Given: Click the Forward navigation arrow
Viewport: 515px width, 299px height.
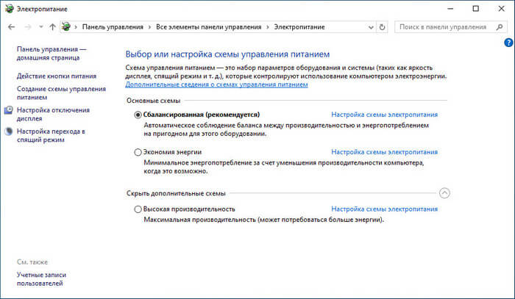Looking at the screenshot, I should [x=28, y=27].
